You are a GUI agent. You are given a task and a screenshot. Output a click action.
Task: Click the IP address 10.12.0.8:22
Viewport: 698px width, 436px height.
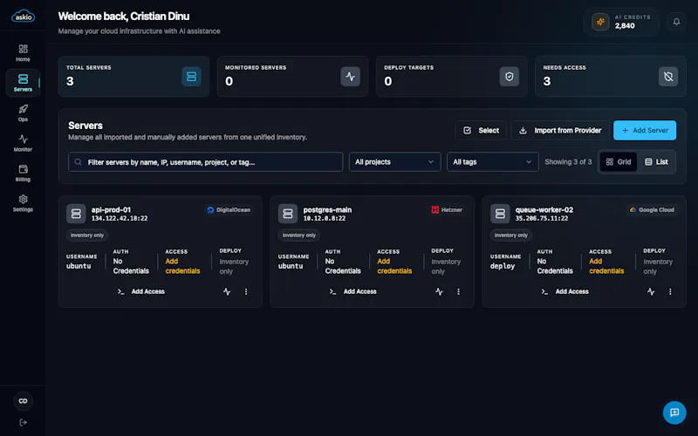click(325, 219)
